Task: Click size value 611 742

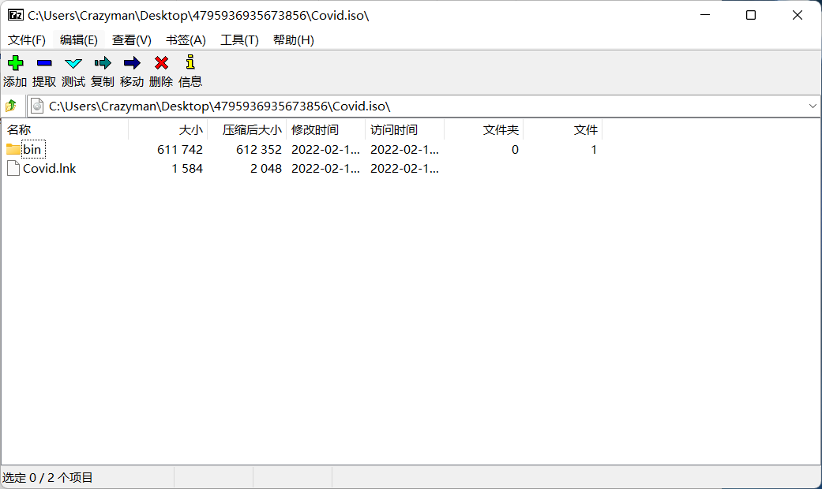Action: click(180, 150)
